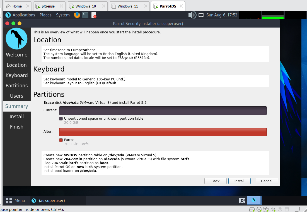Select the Keyboard step in the sidebar

point(17,75)
